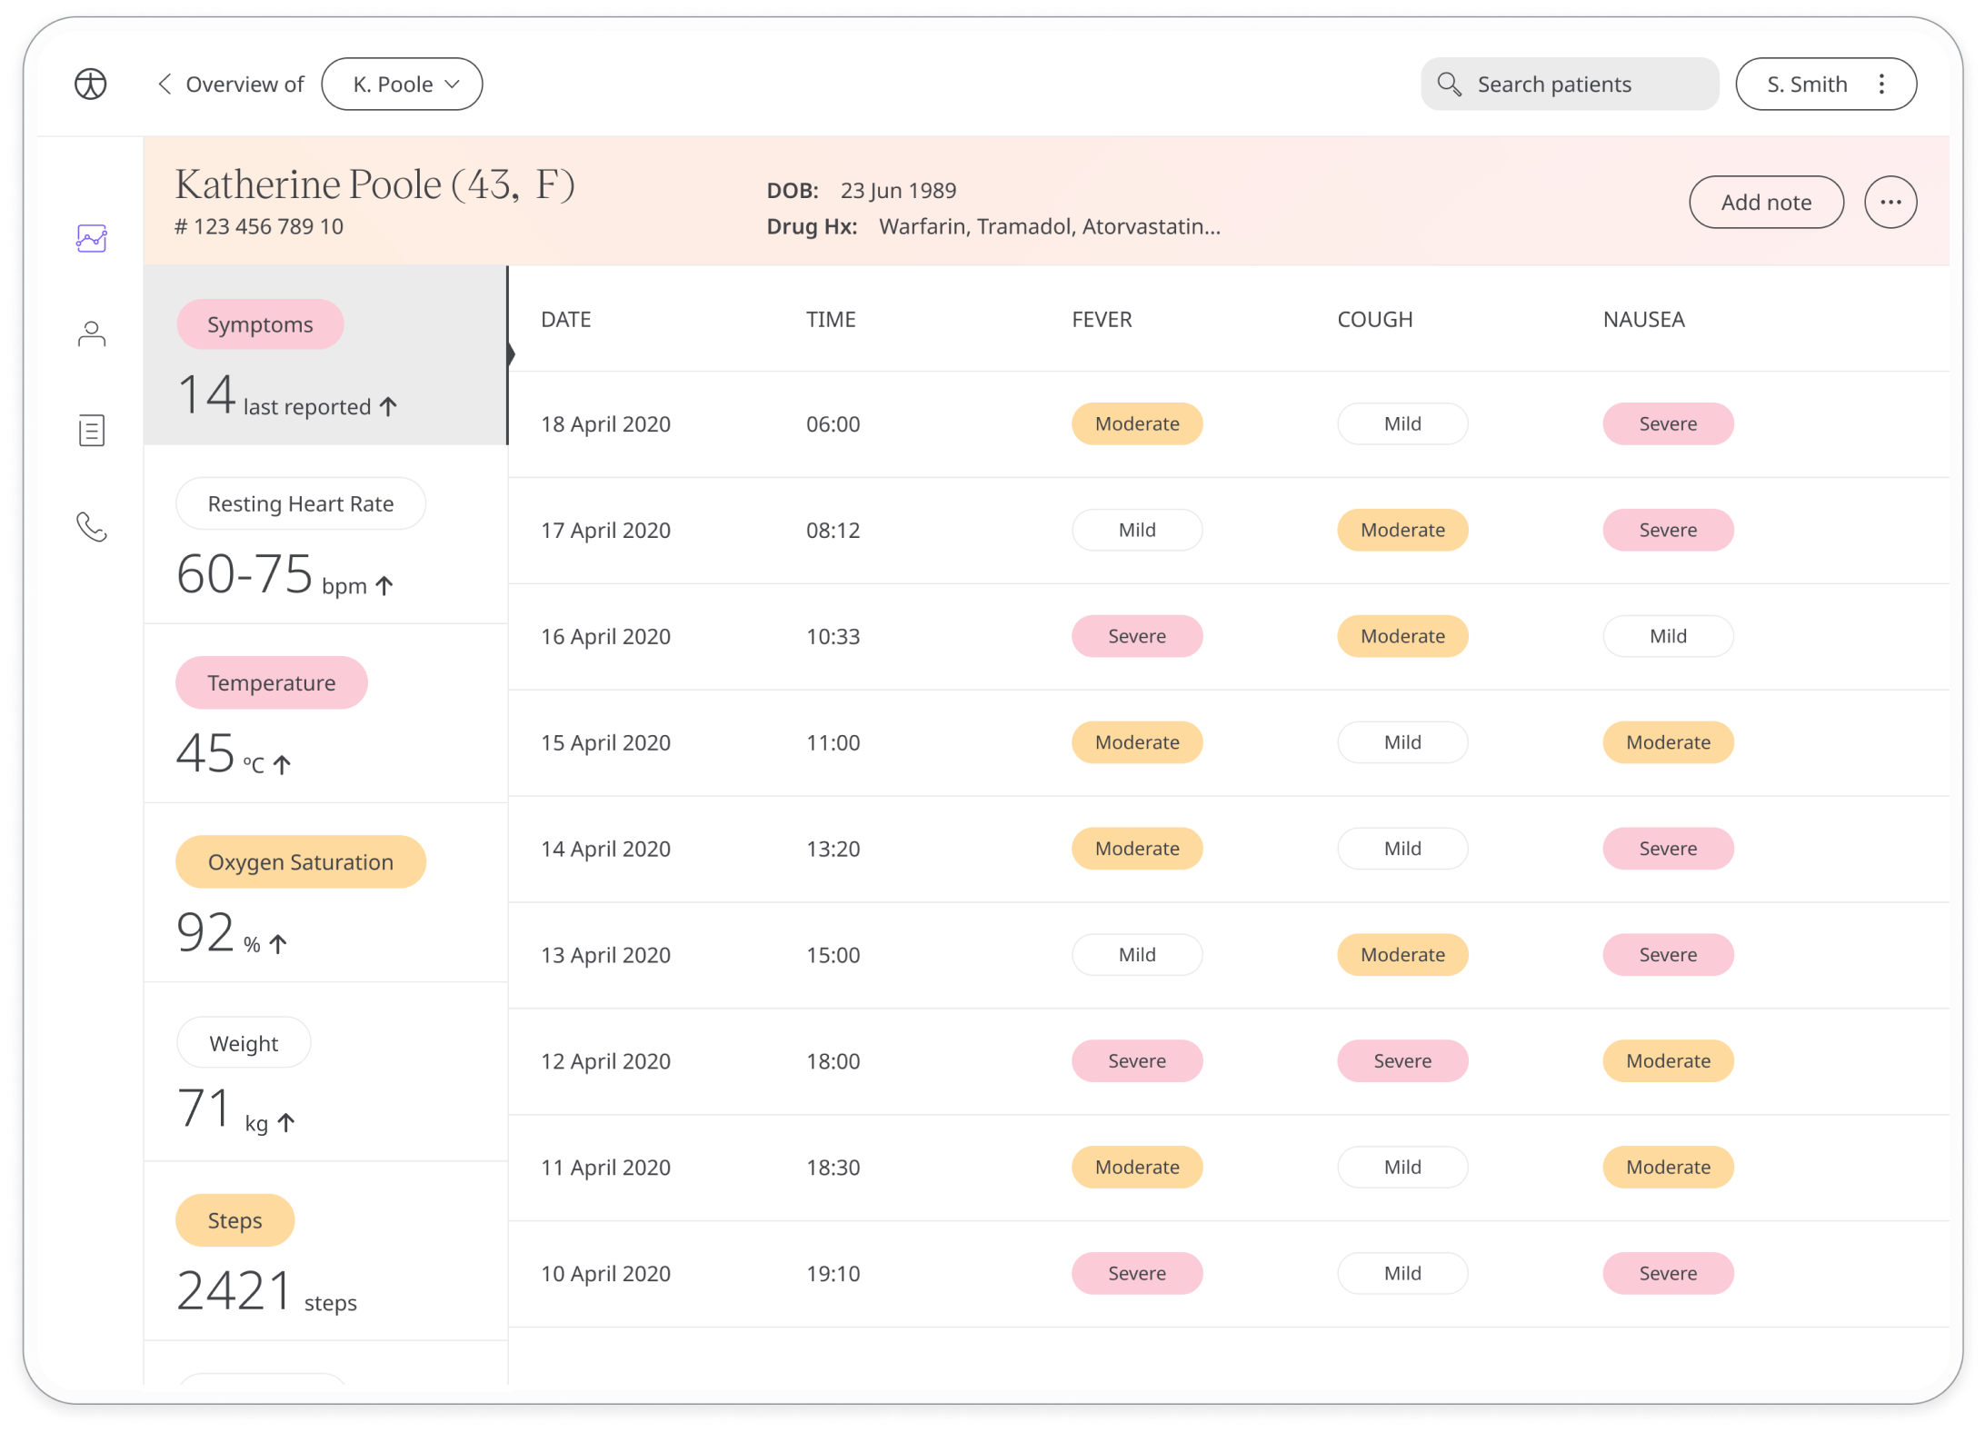Click the Severe nausea tag for 18 April
Image resolution: width=1985 pixels, height=1432 pixels.
pyautogui.click(x=1668, y=423)
